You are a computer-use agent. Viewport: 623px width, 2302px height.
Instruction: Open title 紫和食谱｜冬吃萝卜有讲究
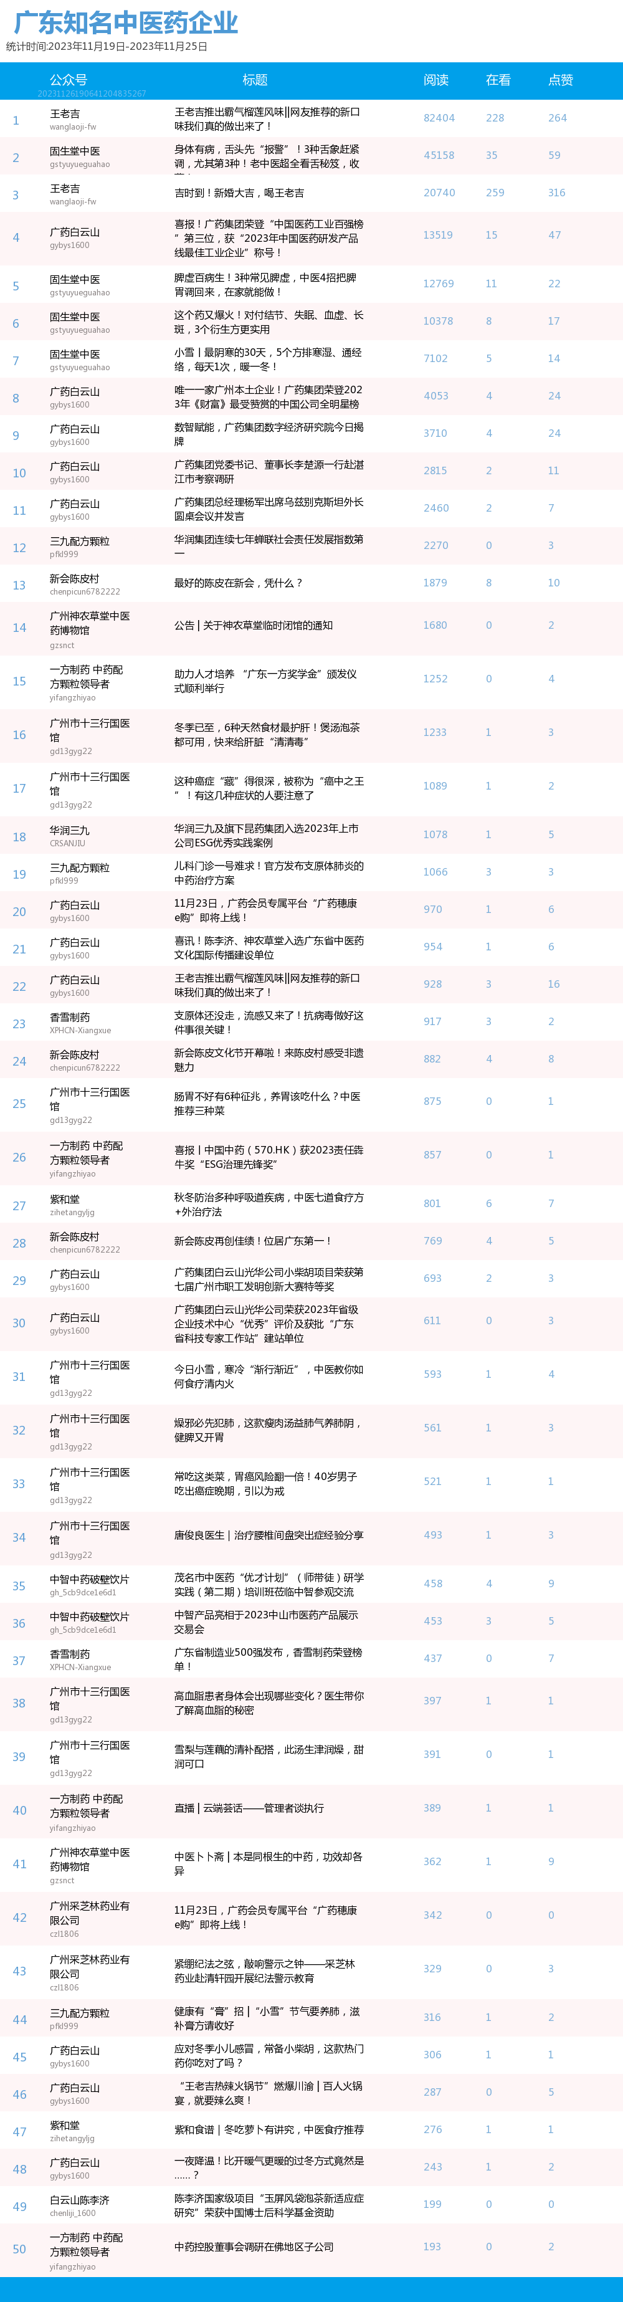[x=269, y=2131]
